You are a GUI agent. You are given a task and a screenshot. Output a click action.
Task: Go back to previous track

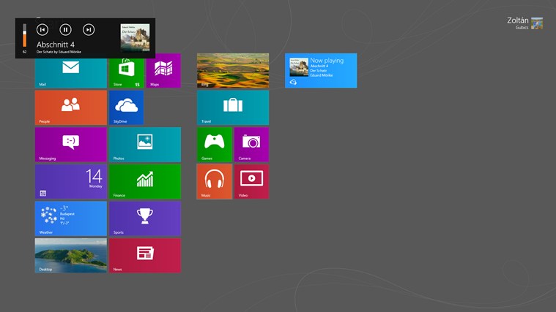pos(42,30)
